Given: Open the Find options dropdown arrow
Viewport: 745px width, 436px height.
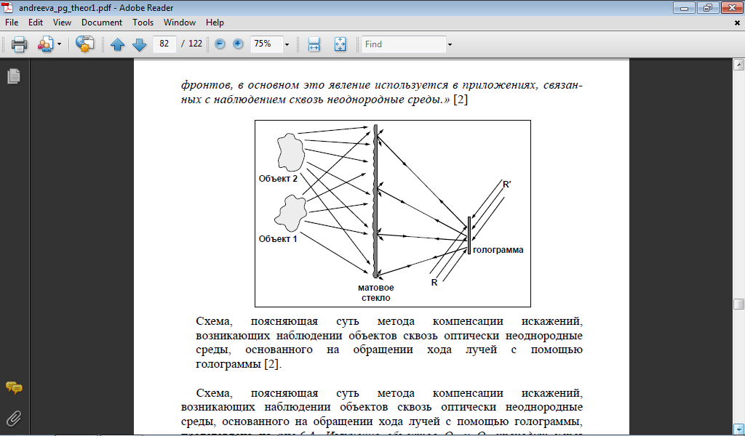Looking at the screenshot, I should click(x=450, y=44).
